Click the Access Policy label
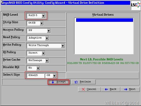Viewport: 141px width, 106px height. pyautogui.click(x=13, y=30)
